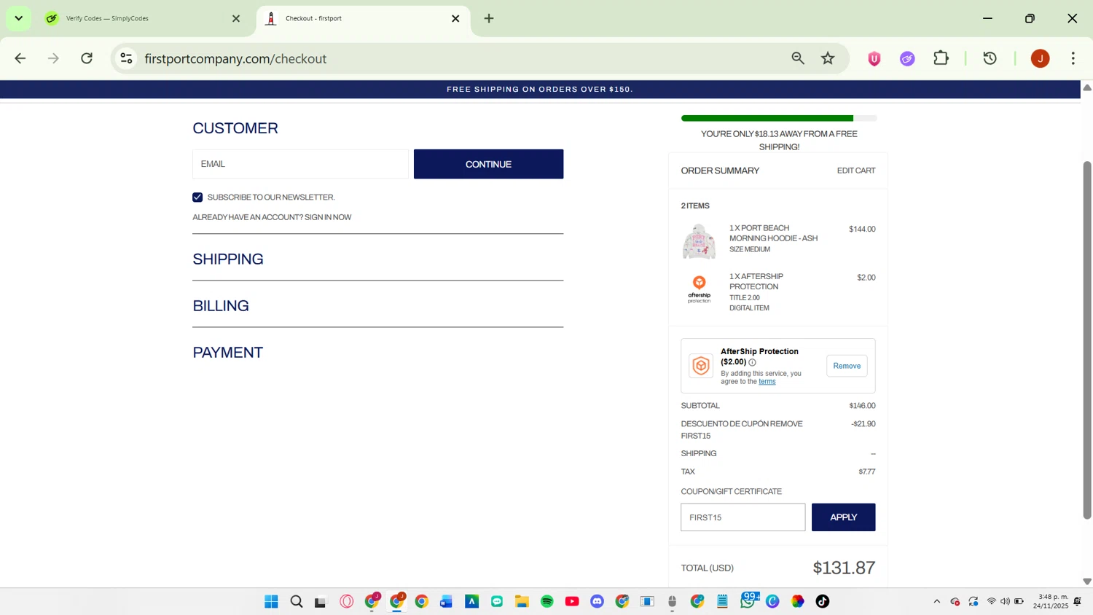
Task: Click the coupon code input containing FIRST15
Action: pos(743,517)
